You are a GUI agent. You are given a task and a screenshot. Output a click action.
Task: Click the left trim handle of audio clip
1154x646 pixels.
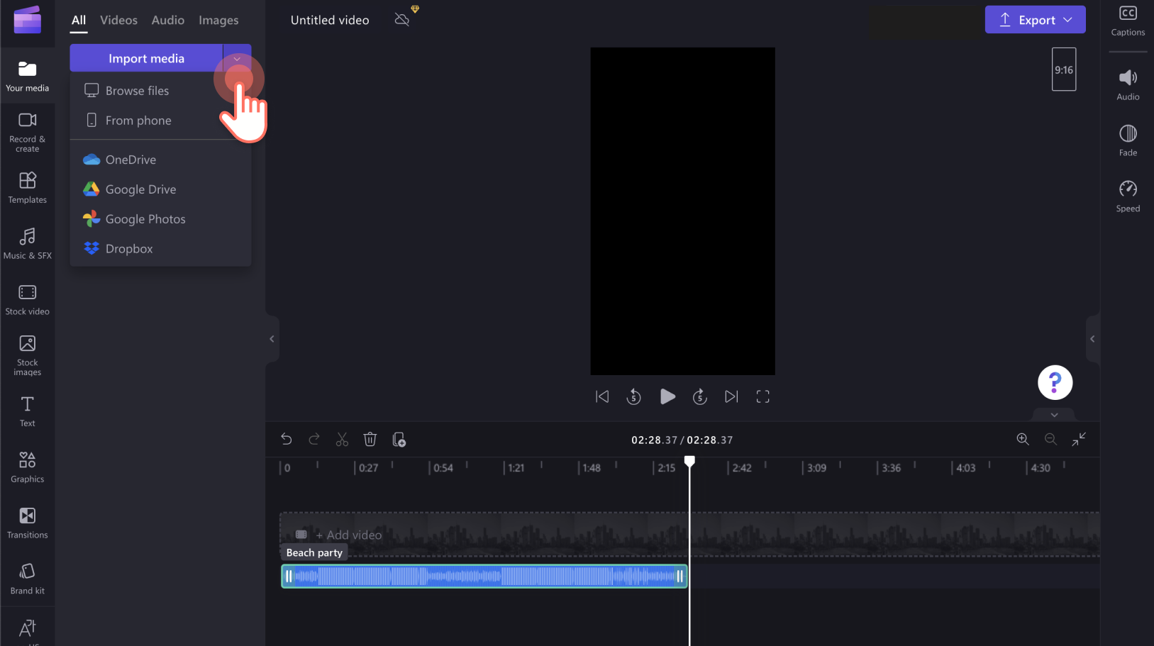289,577
